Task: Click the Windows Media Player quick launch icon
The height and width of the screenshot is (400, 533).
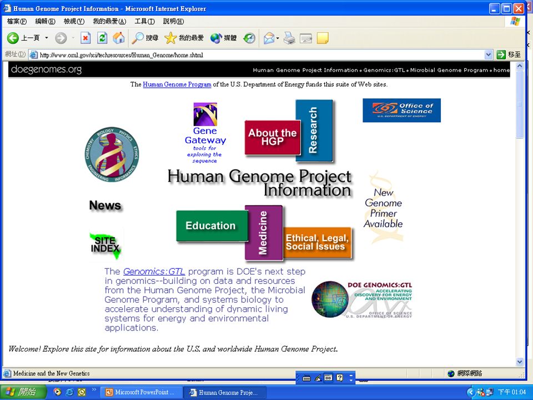Action: (x=58, y=392)
